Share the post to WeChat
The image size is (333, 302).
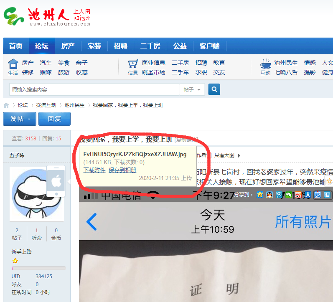click(289, 195)
